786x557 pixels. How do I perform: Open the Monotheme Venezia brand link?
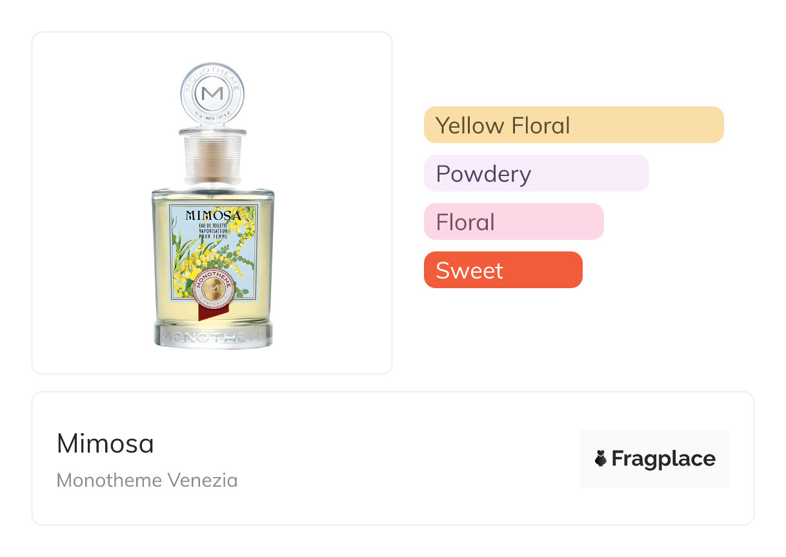pyautogui.click(x=146, y=480)
